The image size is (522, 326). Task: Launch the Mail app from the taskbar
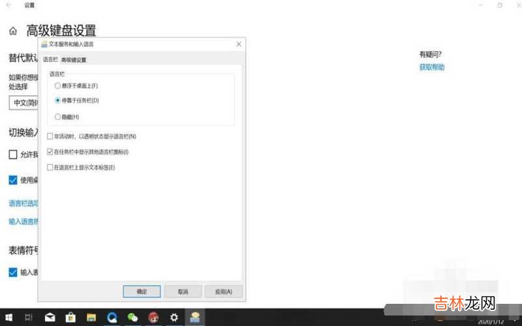click(x=50, y=318)
